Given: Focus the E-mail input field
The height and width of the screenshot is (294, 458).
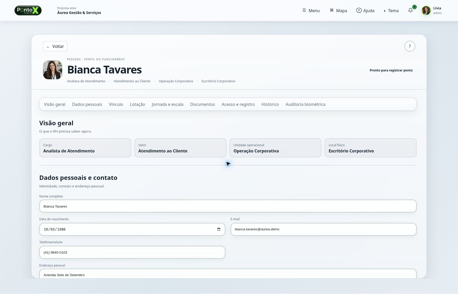Looking at the screenshot, I should click(x=323, y=229).
